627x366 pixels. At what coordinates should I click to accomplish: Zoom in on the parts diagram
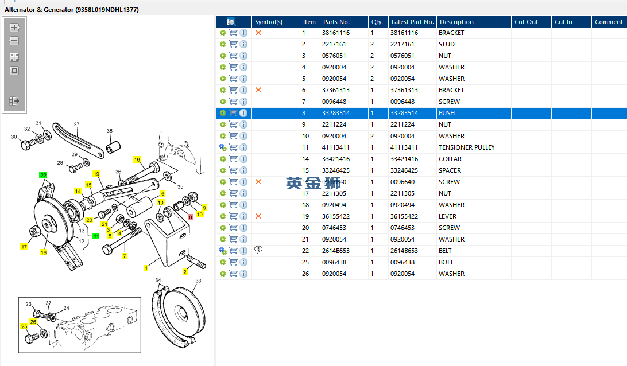coord(14,28)
